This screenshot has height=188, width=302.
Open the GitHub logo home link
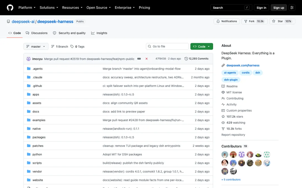pyautogui.click(x=10, y=8)
